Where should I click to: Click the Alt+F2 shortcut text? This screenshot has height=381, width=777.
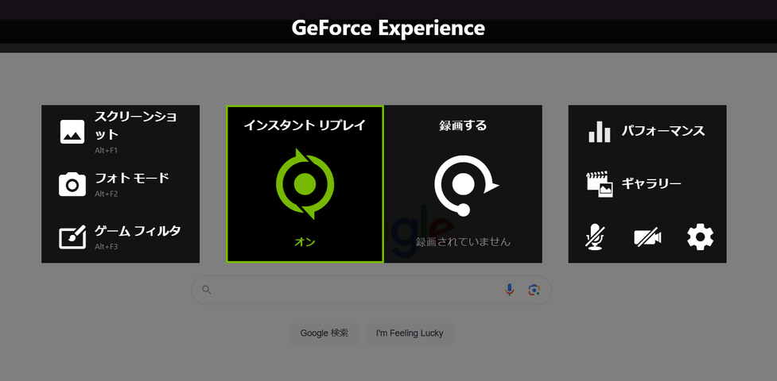[x=106, y=194]
